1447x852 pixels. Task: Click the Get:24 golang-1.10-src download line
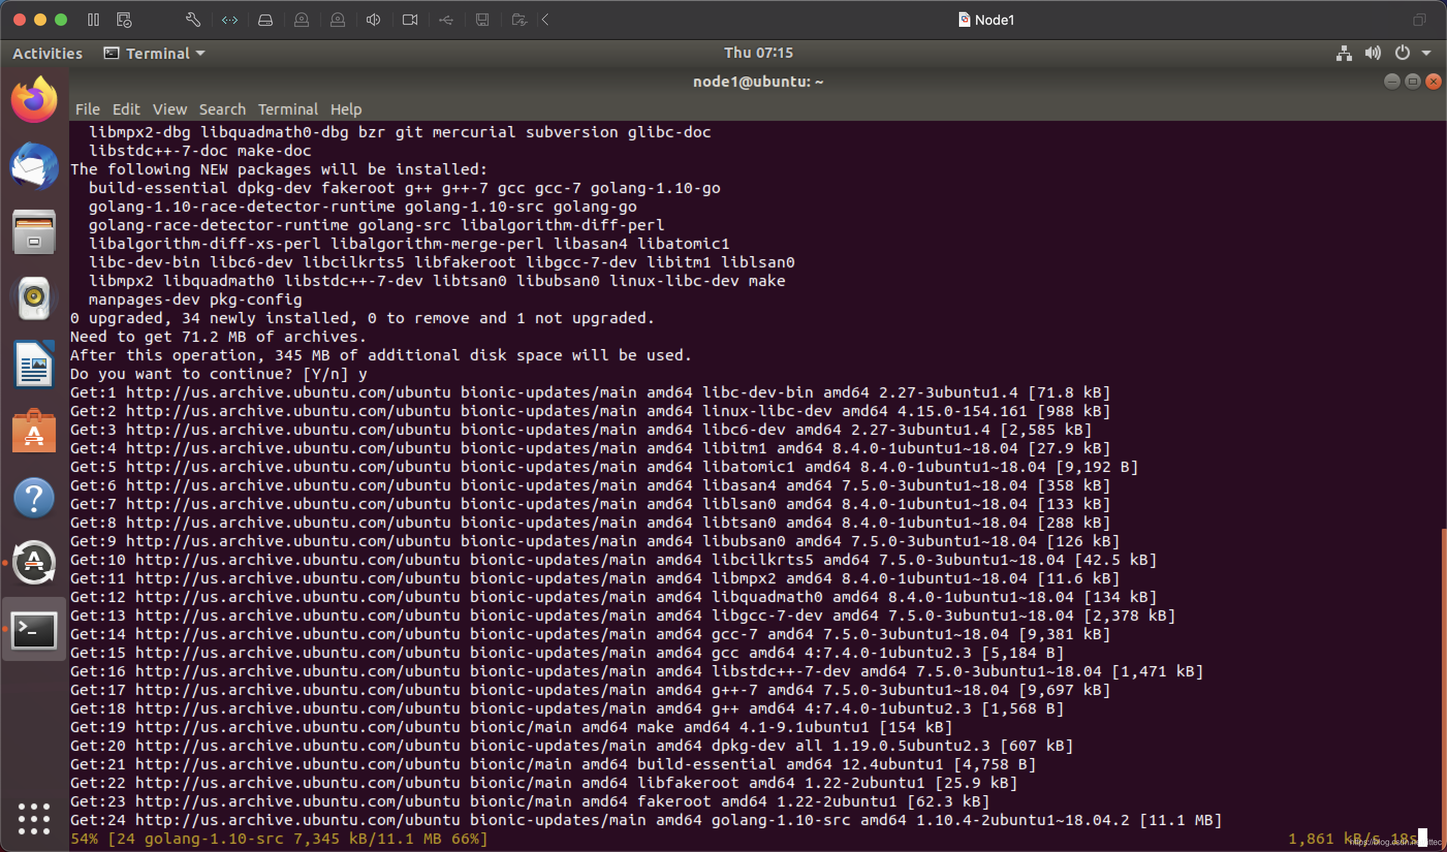coord(646,821)
